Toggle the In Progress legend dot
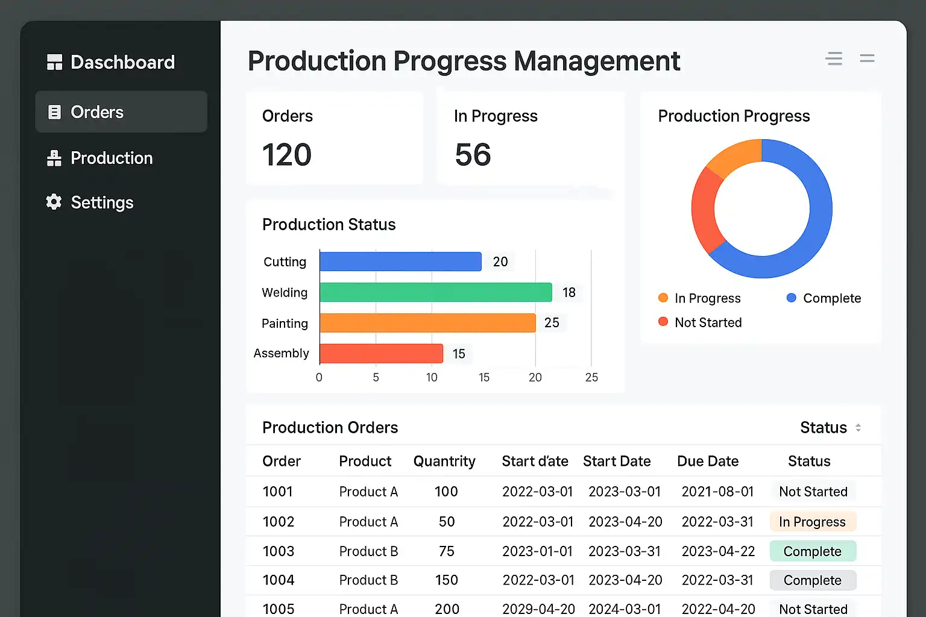Viewport: 926px width, 617px height. 663,298
